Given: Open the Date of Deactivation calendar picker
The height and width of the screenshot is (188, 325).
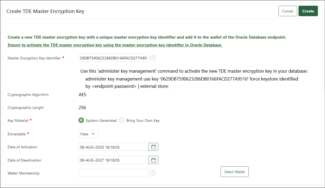Looking at the screenshot, I should (x=153, y=160).
